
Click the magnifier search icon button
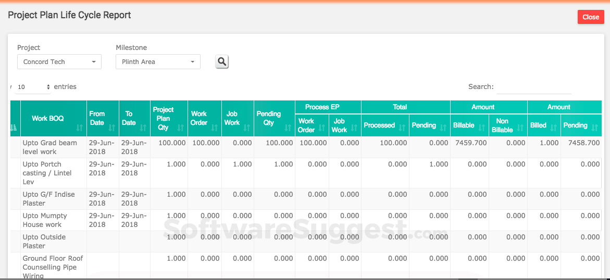click(222, 62)
